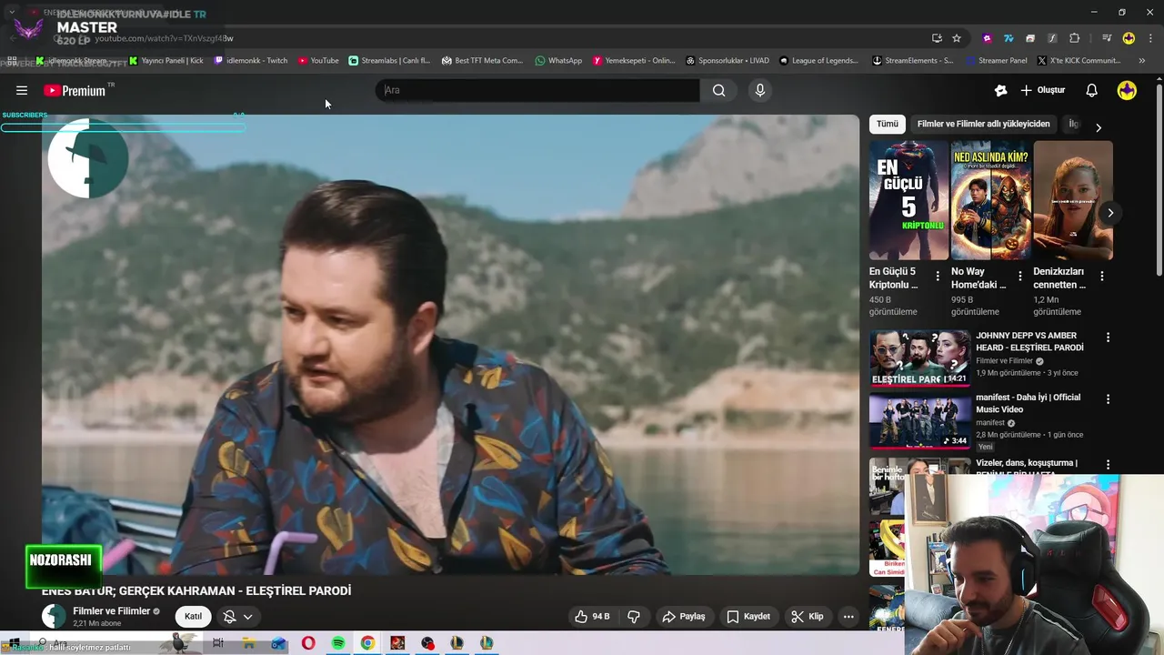The width and height of the screenshot is (1164, 655).
Task: Open Chrome extensions puzzle icon
Action: (x=1074, y=38)
